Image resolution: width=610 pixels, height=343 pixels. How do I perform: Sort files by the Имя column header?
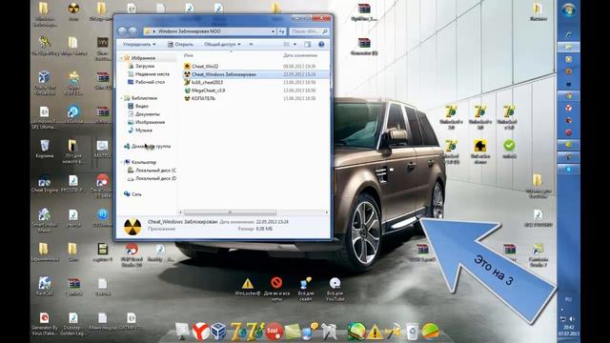coord(189,55)
